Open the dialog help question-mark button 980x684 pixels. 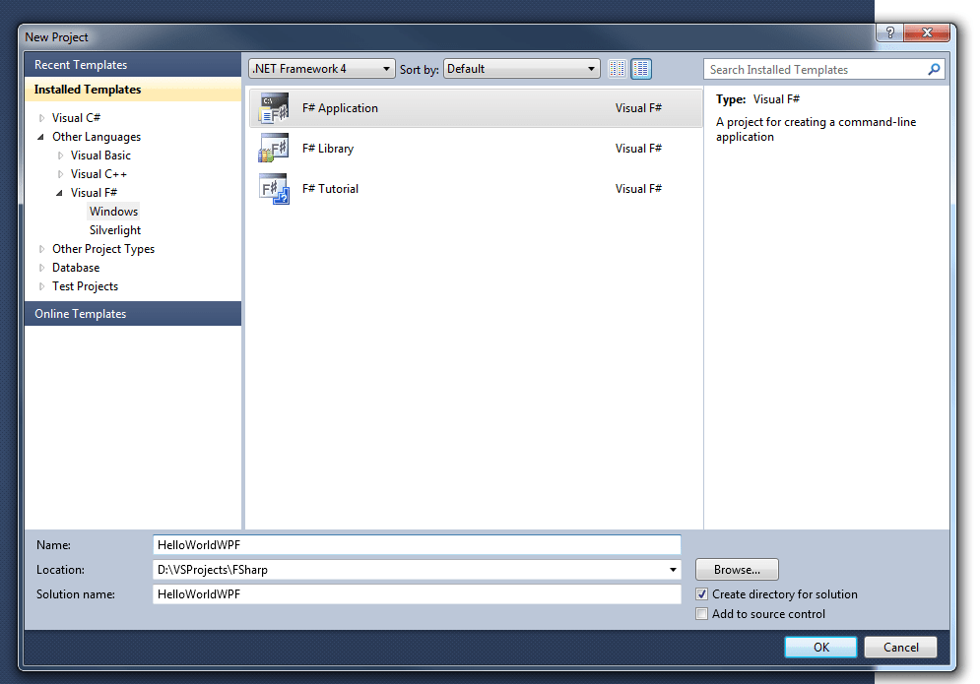tap(890, 32)
